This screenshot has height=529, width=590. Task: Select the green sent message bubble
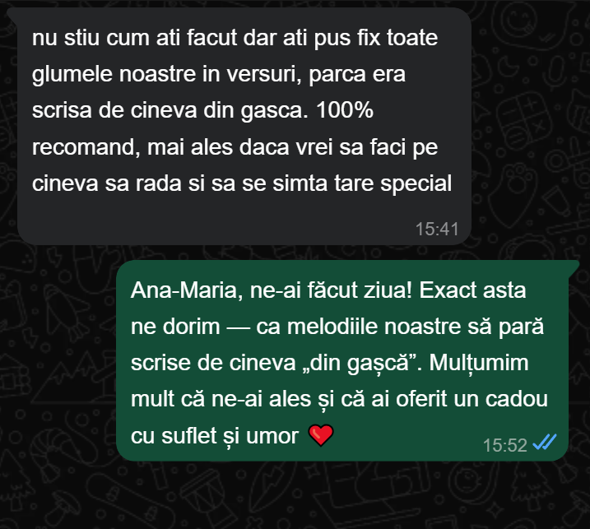342,360
